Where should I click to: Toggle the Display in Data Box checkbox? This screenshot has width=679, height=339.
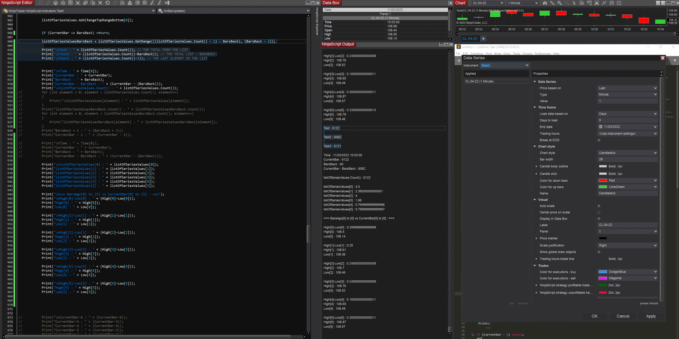click(599, 219)
